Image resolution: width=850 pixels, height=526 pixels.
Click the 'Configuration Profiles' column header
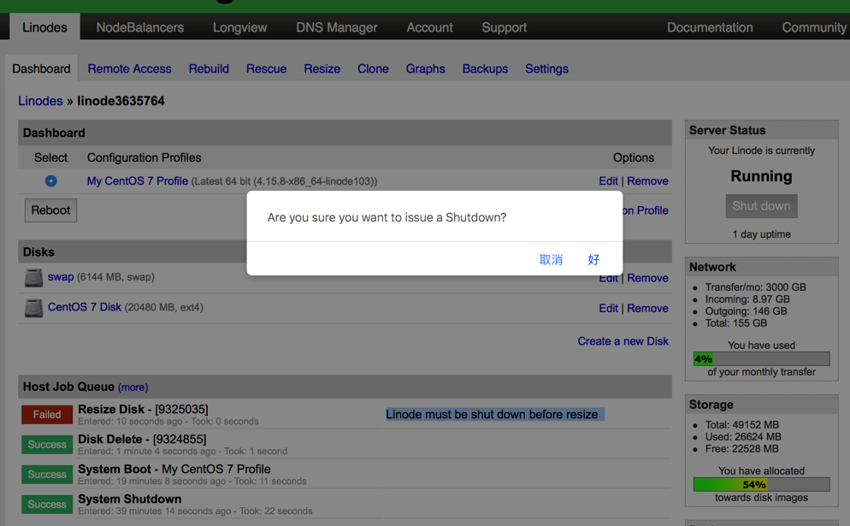[x=145, y=157]
